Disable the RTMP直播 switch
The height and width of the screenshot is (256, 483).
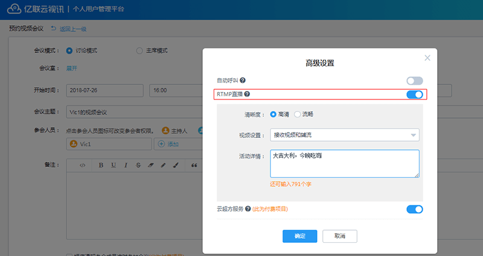[x=415, y=95]
